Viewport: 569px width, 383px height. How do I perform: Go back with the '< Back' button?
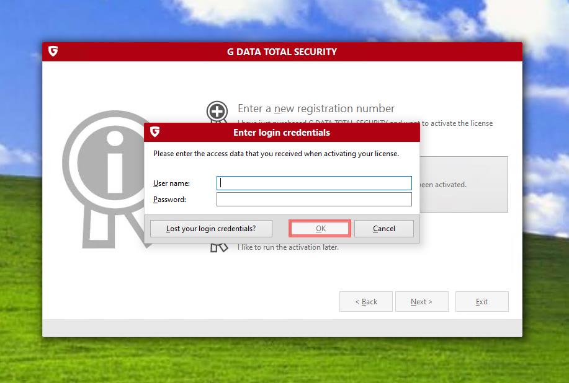click(366, 301)
